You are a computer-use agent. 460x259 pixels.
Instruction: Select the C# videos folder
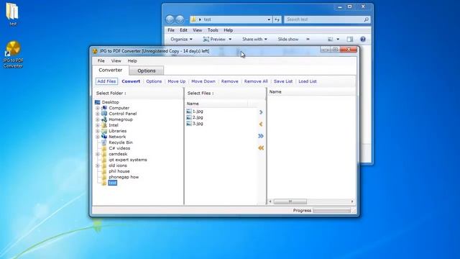[119, 148]
